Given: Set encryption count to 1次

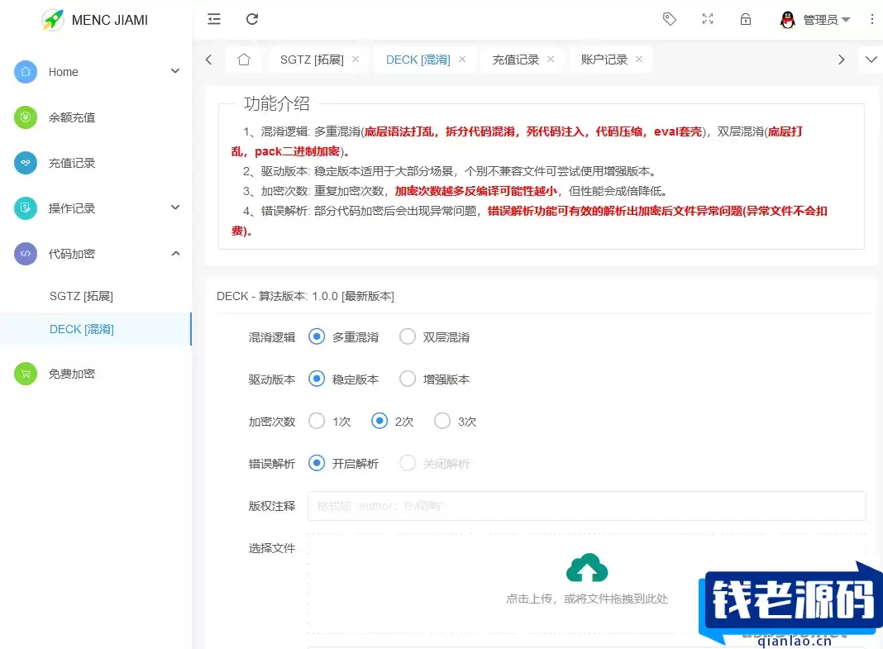Looking at the screenshot, I should [x=317, y=421].
